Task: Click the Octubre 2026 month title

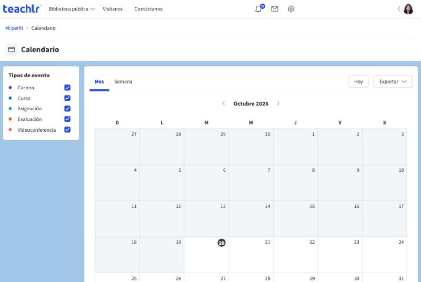Action: [251, 103]
